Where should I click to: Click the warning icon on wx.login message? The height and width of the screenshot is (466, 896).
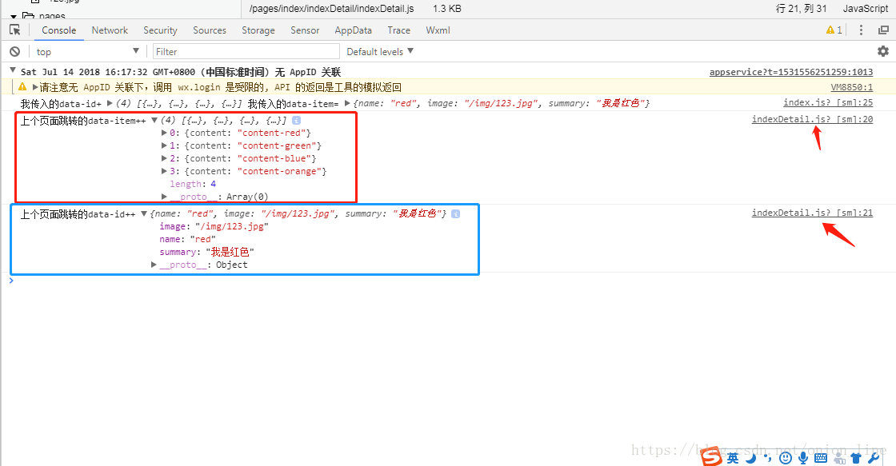(22, 87)
